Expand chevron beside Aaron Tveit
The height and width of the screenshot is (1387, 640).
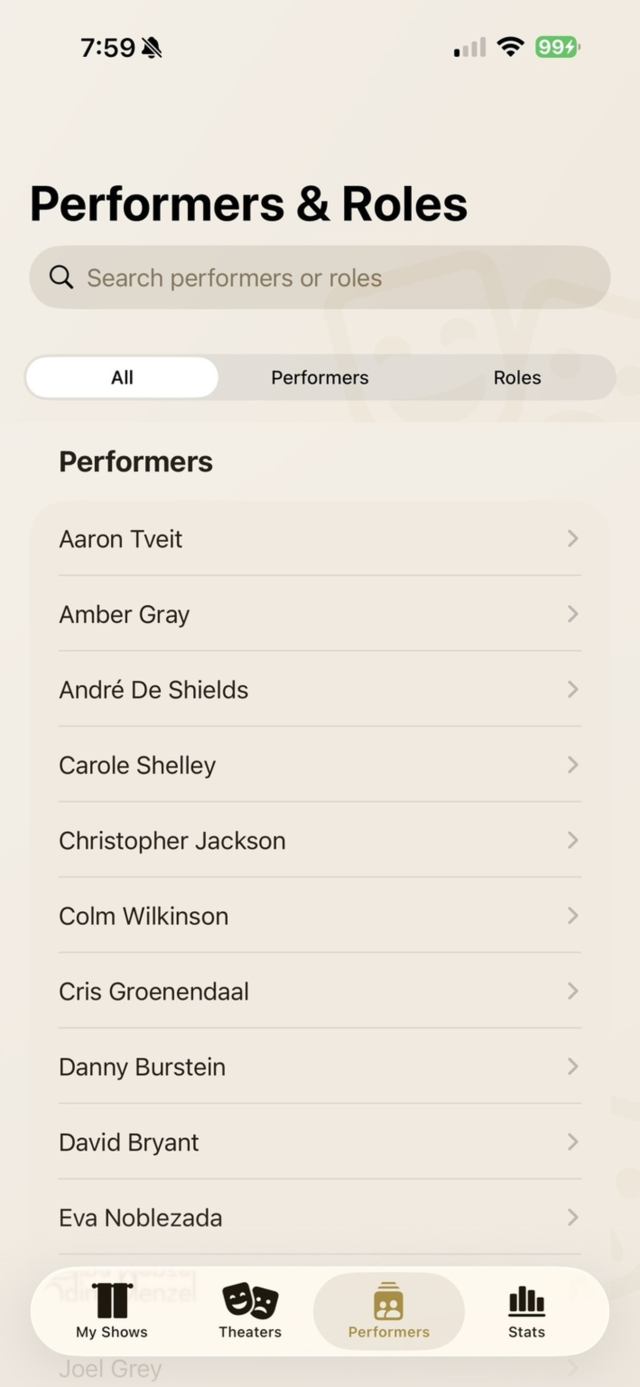coord(573,538)
